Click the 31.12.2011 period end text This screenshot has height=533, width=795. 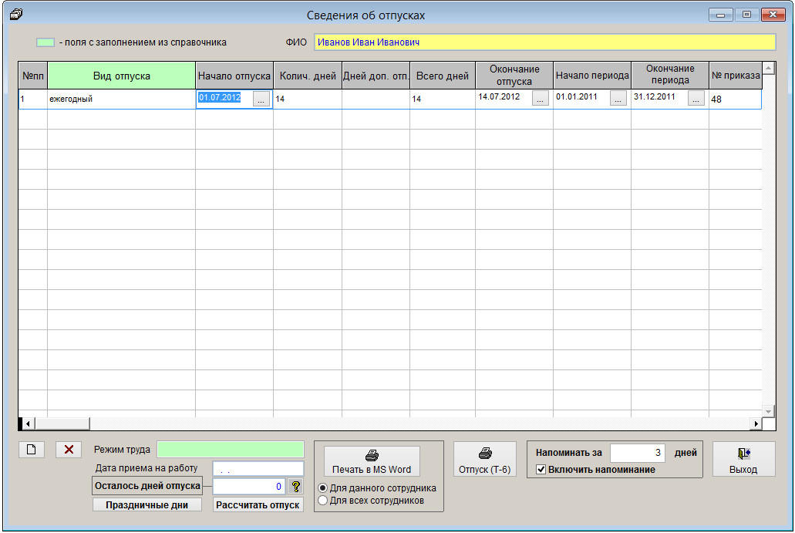[655, 96]
